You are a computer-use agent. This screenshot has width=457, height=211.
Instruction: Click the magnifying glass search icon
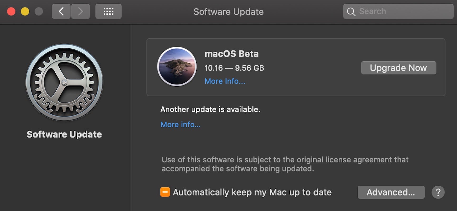pyautogui.click(x=351, y=12)
